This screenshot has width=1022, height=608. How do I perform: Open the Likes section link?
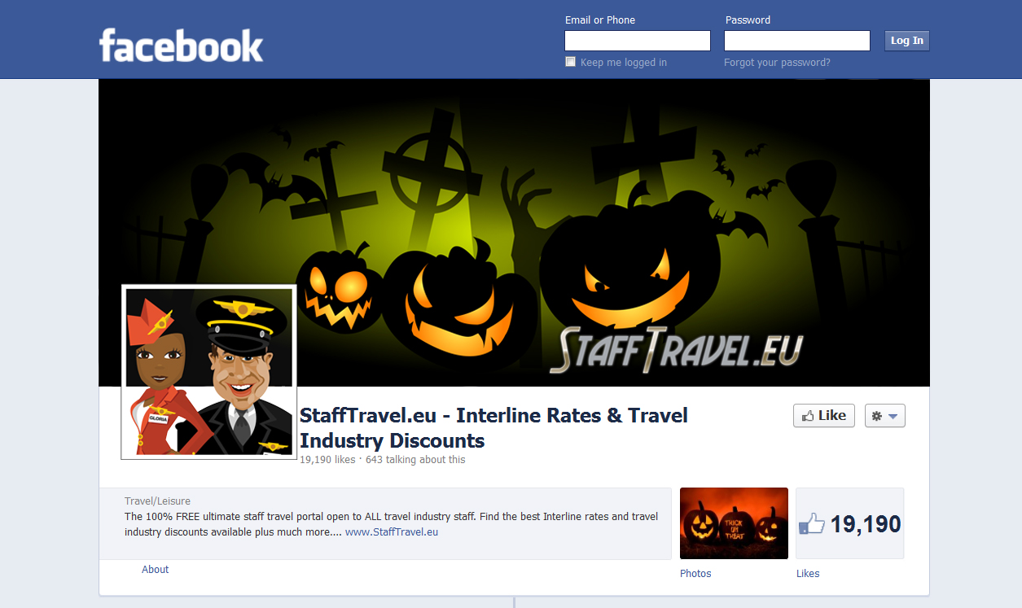tap(808, 574)
